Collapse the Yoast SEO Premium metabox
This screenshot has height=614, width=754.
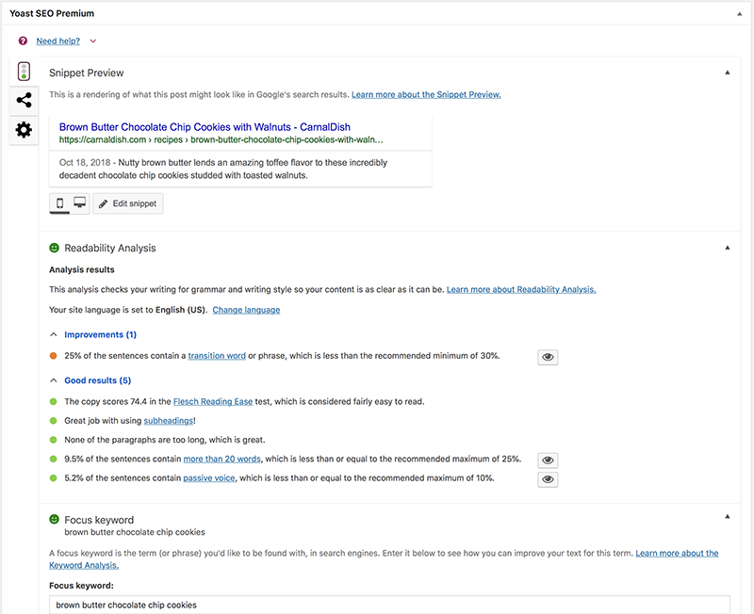740,14
